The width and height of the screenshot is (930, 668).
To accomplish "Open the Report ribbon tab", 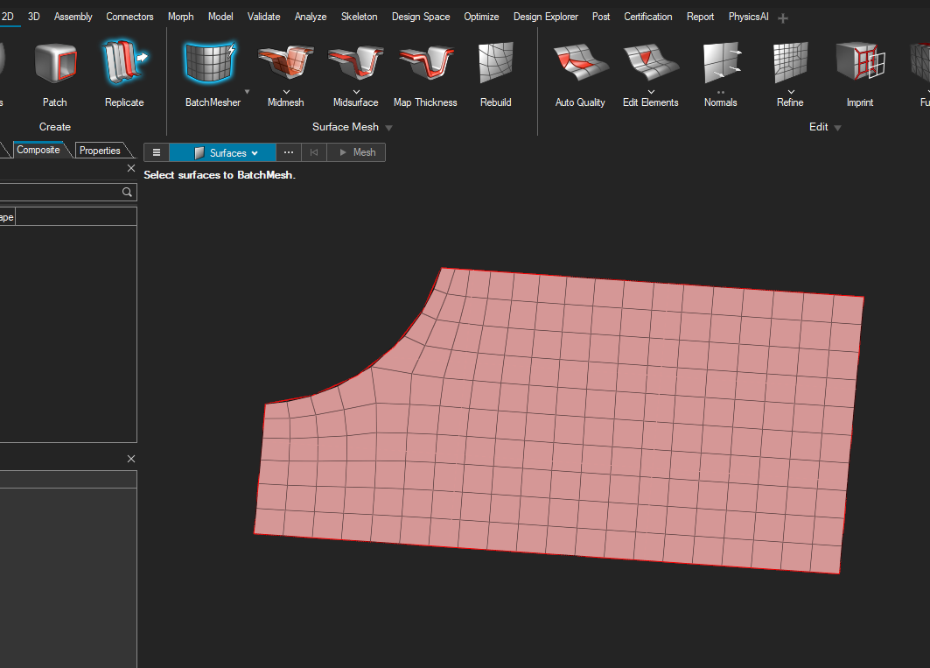I will (x=700, y=17).
